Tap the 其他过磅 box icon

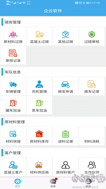[x=65, y=34]
